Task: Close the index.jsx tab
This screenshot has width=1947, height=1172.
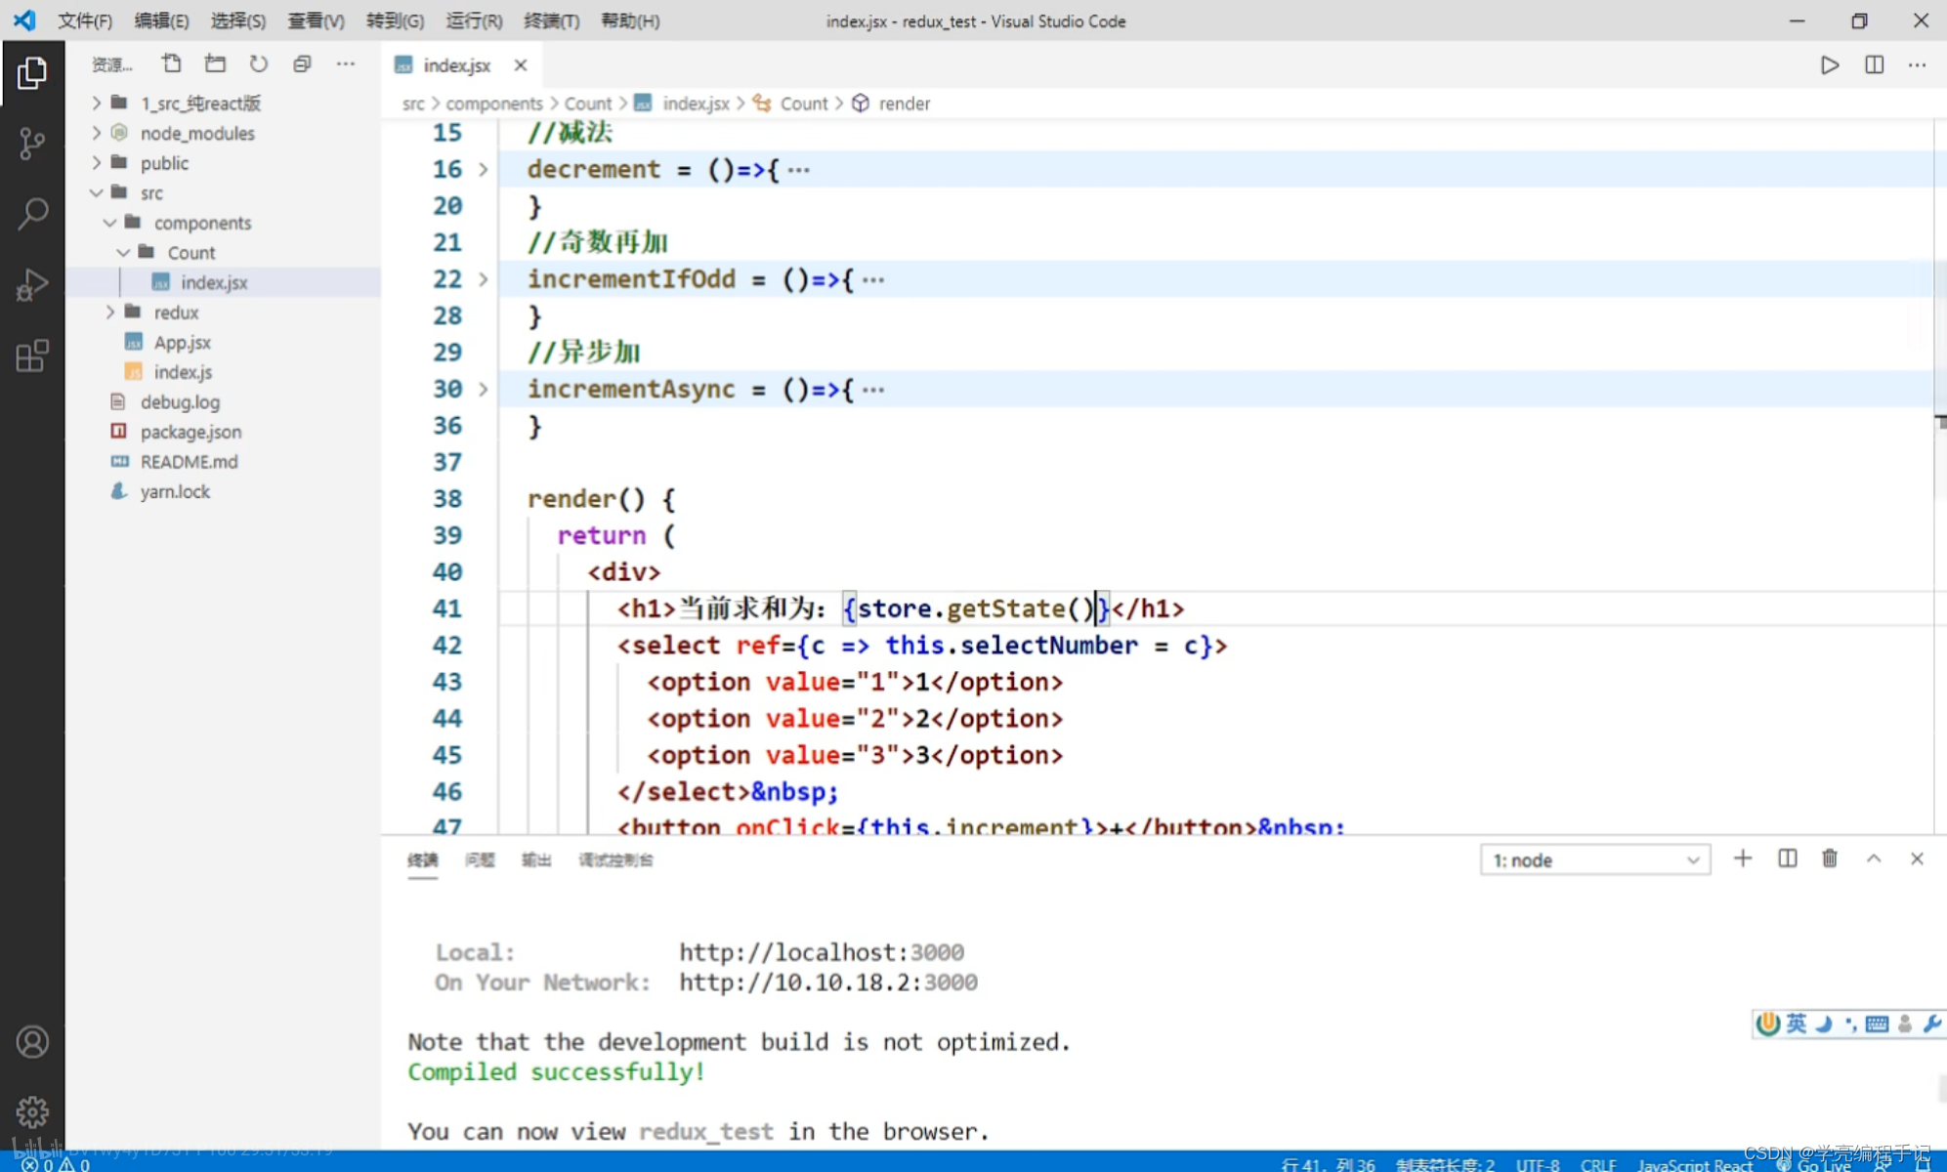Action: [x=521, y=65]
